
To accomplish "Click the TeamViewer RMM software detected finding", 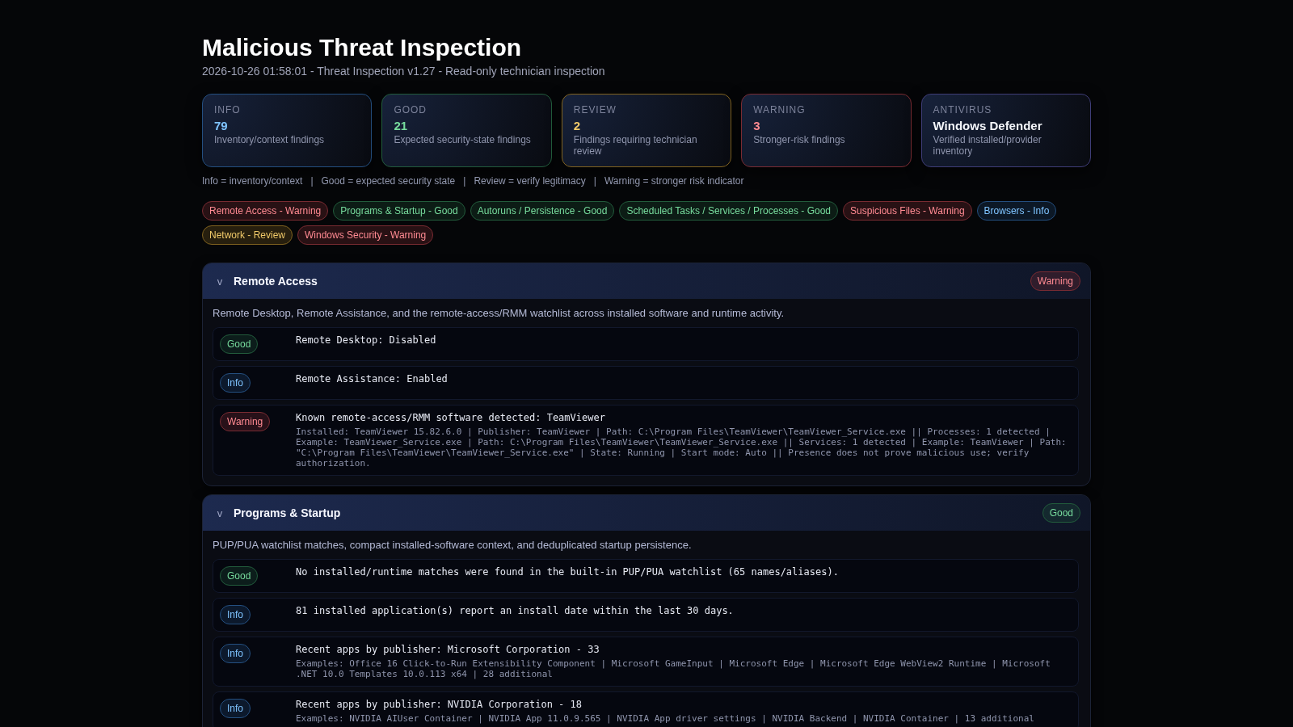I will [646, 440].
